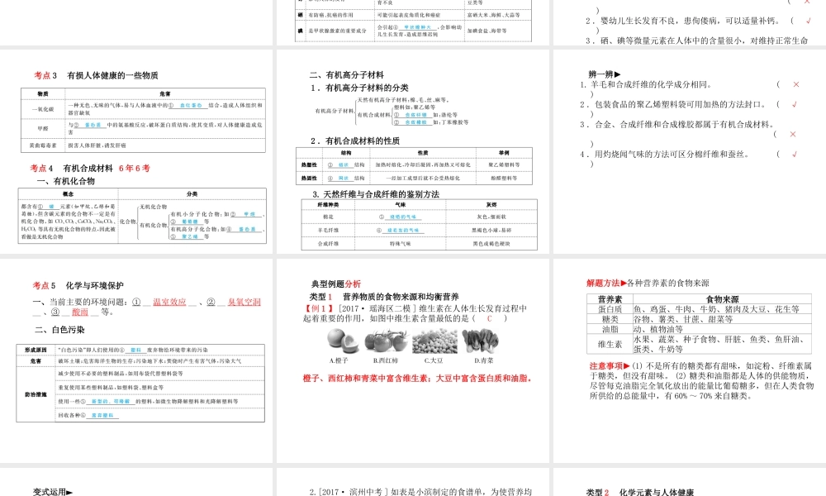The width and height of the screenshot is (826, 496).
Task: Click heading 二、有机高分子材料
Action: point(347,75)
